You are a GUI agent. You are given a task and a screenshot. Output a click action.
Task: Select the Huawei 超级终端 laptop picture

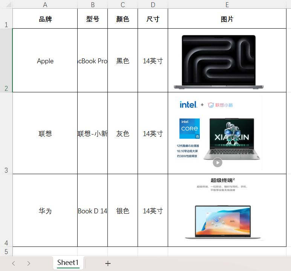[x=223, y=209]
